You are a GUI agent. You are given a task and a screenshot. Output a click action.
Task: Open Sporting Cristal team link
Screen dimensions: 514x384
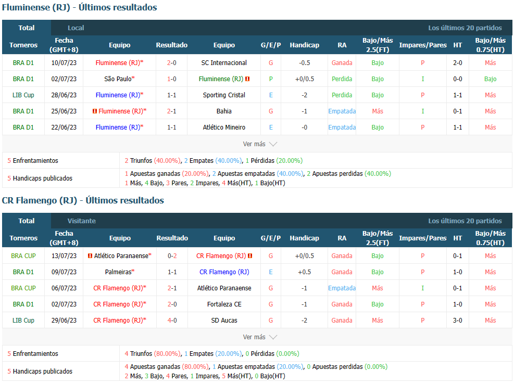(224, 95)
